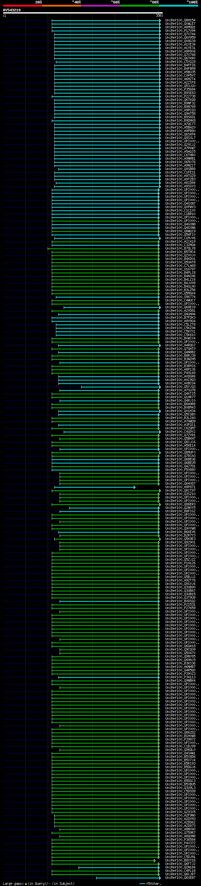The image size is (201, 886).
Task: Click the white query ruler bar 1-356
Action: coord(83,13)
